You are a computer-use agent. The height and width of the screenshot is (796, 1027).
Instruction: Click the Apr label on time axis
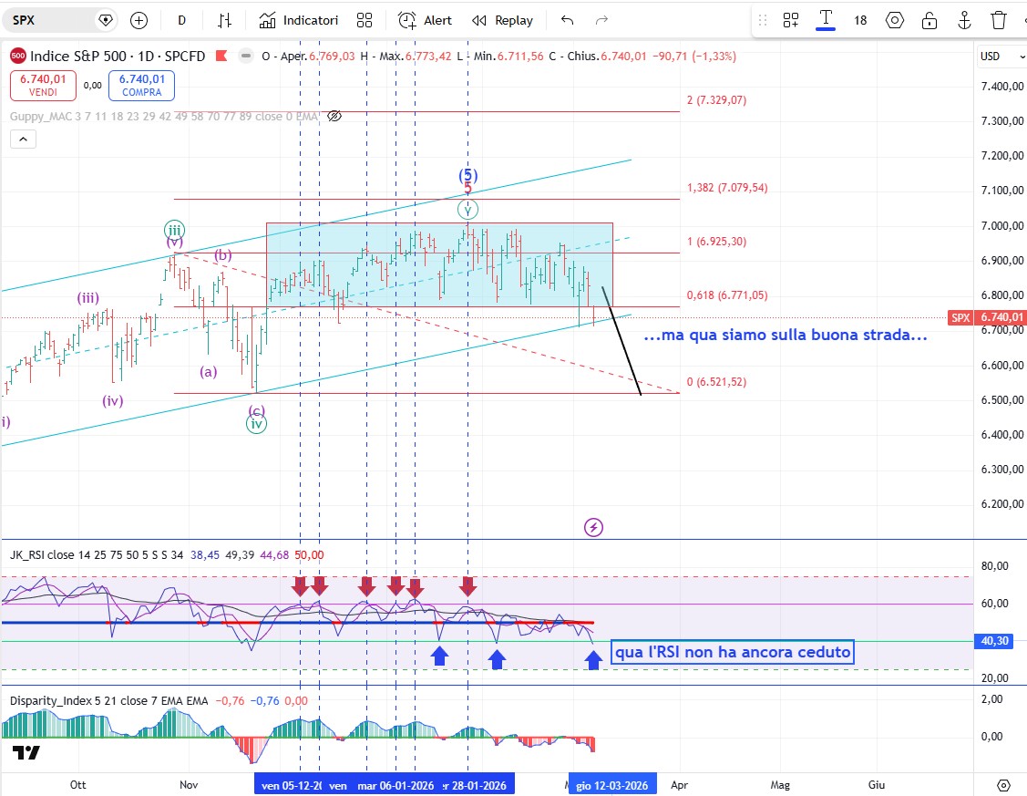pos(679,785)
